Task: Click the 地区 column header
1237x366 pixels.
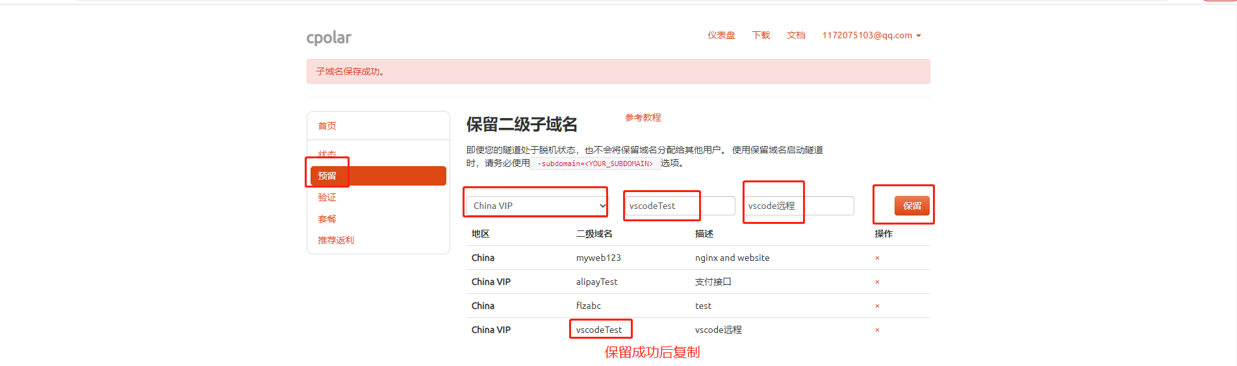Action: tap(481, 234)
